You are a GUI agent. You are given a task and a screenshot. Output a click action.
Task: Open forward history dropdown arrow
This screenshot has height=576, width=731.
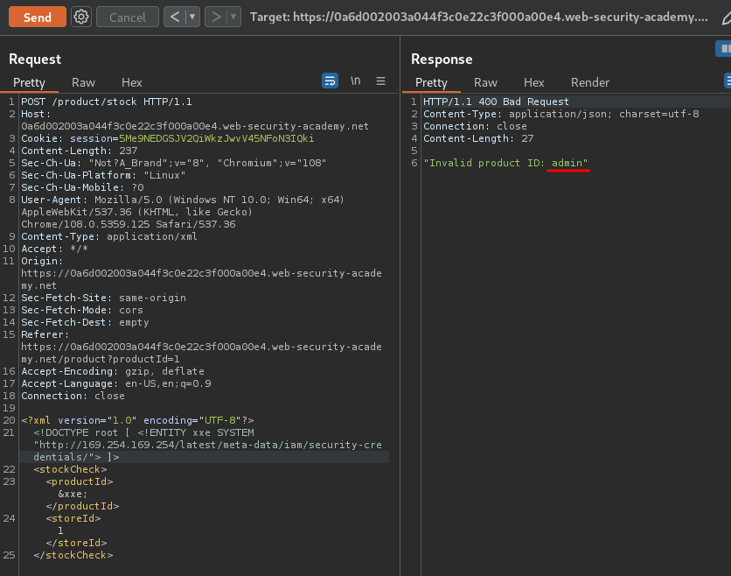[233, 18]
